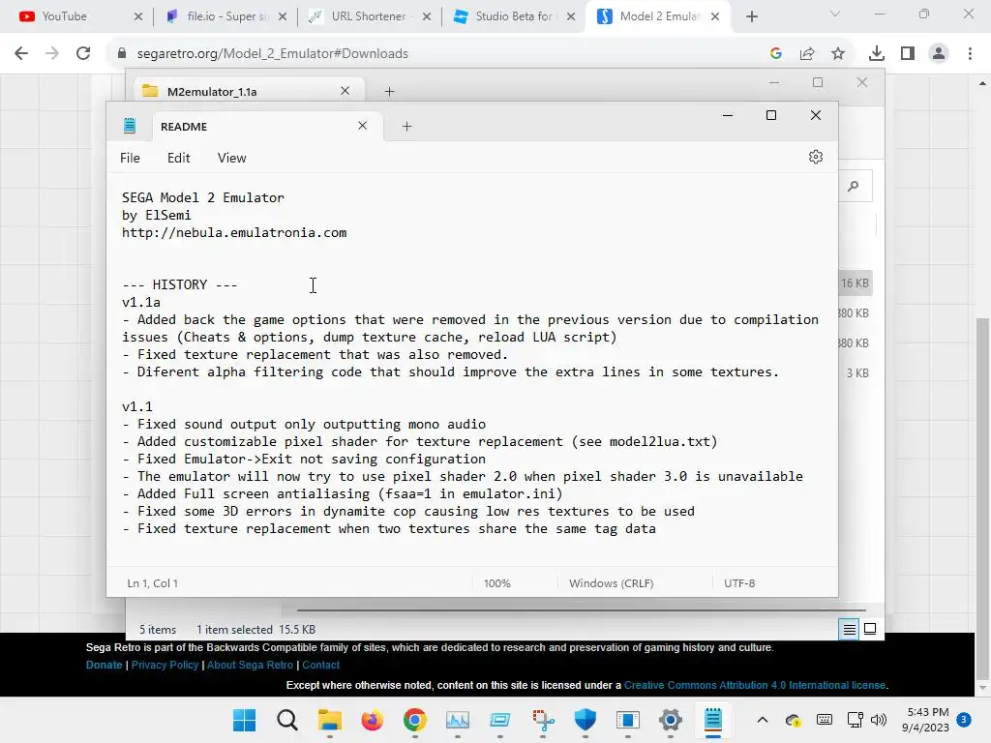Open Settings gear on taskbar

[x=671, y=720]
